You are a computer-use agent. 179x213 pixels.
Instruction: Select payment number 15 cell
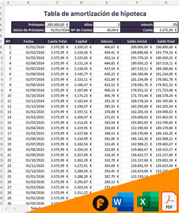[x=8, y=122]
